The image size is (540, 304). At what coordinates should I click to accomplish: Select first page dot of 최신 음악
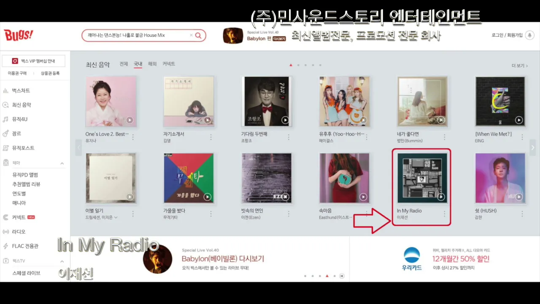point(291,65)
